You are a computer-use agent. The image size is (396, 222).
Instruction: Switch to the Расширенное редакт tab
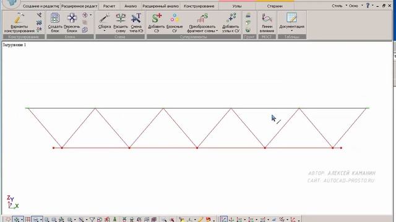click(x=79, y=6)
